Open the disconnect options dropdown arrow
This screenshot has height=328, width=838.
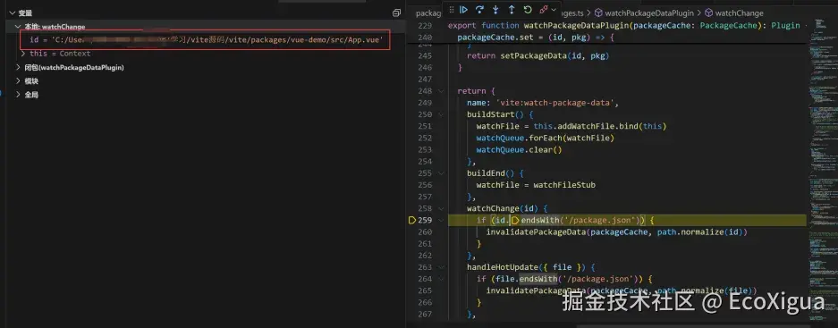point(554,10)
